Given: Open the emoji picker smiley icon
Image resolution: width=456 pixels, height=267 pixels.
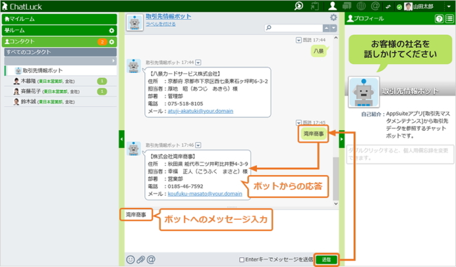Looking at the screenshot, I should tap(130, 259).
